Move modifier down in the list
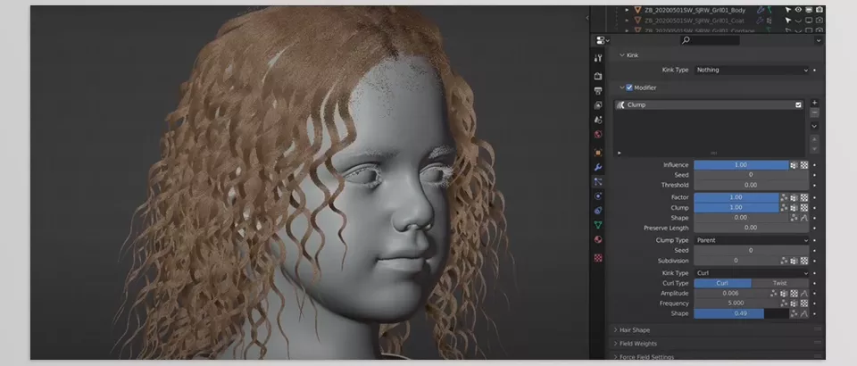The height and width of the screenshot is (366, 857). pyautogui.click(x=814, y=149)
